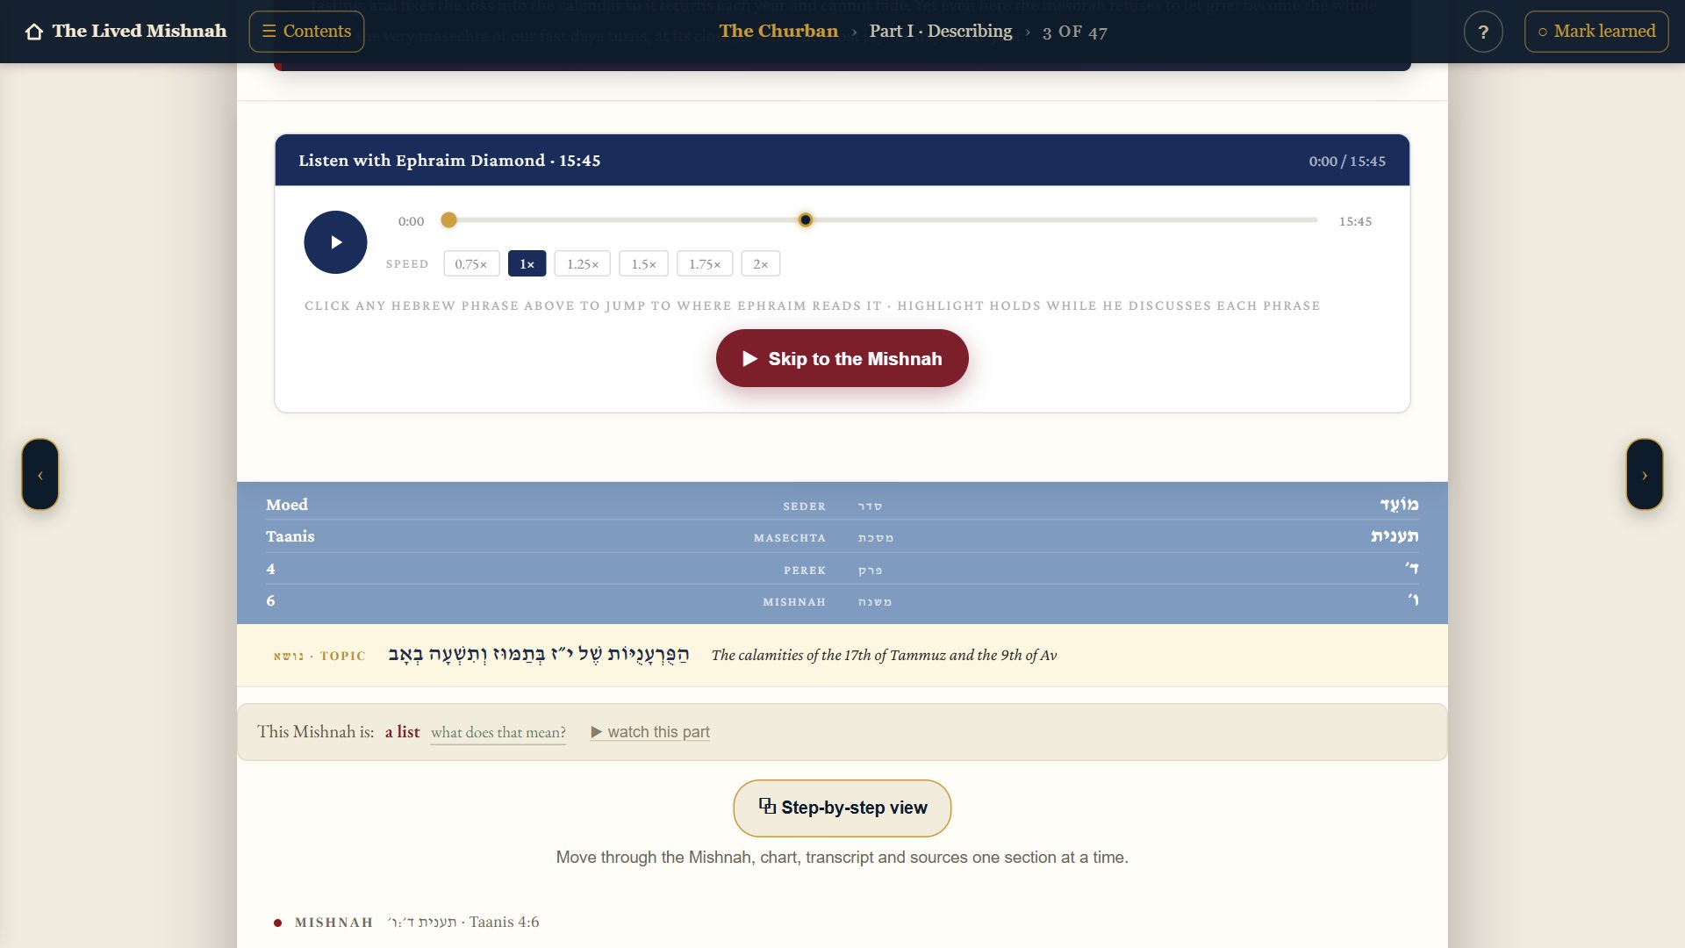The width and height of the screenshot is (1685, 948).
Task: Open Part I · Describing breadcrumb
Action: (x=941, y=31)
